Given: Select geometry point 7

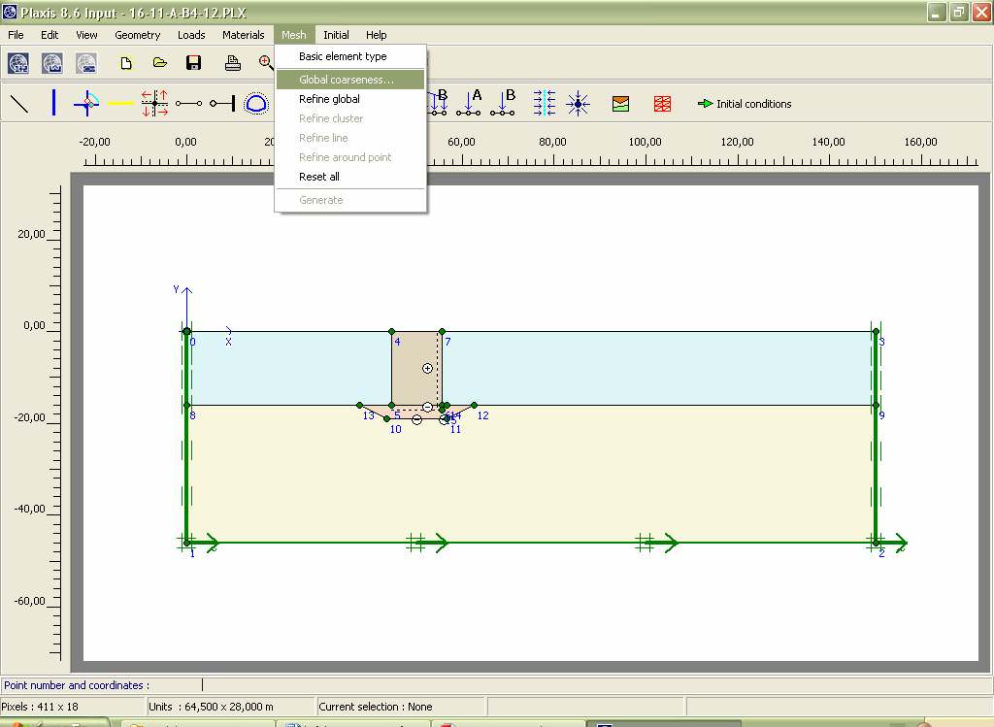Looking at the screenshot, I should (x=442, y=332).
